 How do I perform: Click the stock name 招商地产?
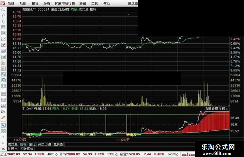click(29, 9)
